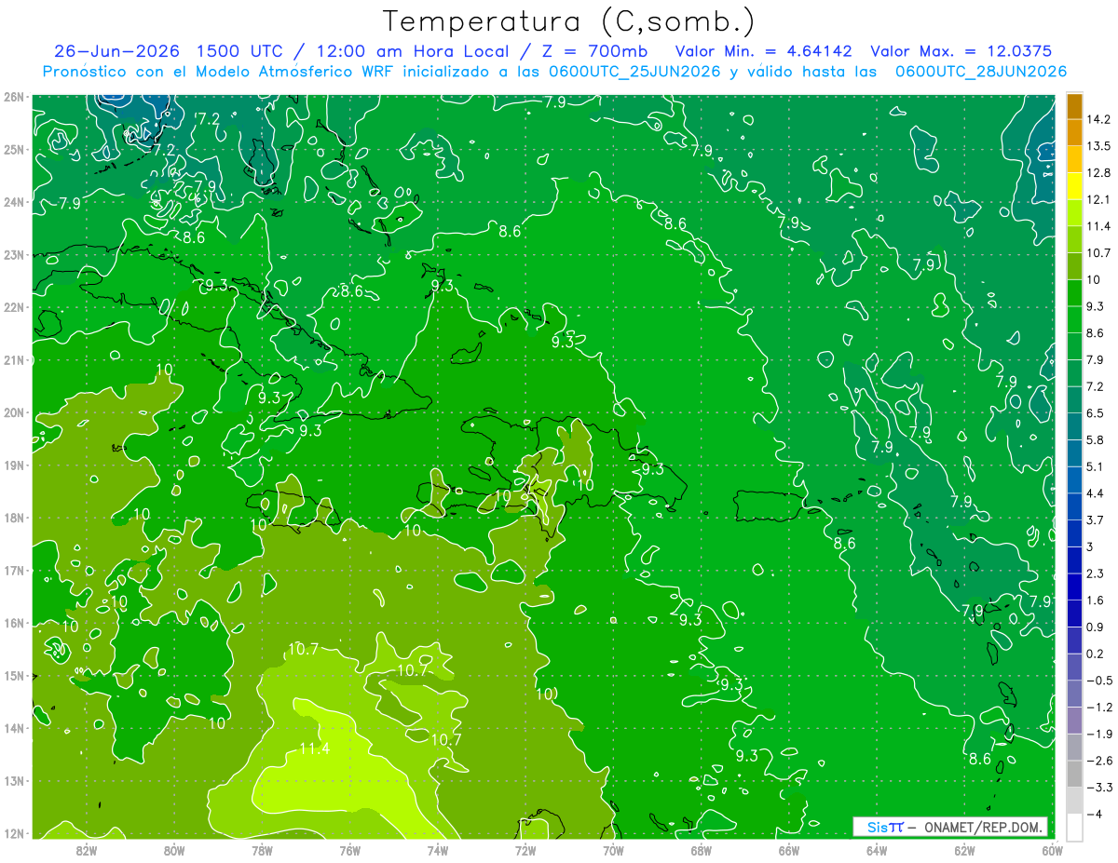Click the Puerto Rico island outline on map
1118x863 pixels.
[x=770, y=506]
